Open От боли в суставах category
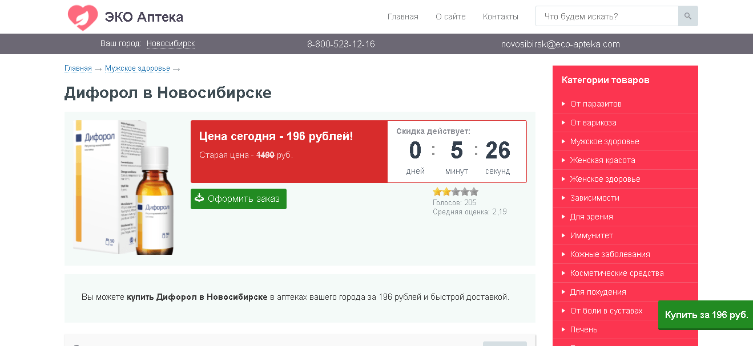Viewport: 753px width, 346px height. coord(606,311)
